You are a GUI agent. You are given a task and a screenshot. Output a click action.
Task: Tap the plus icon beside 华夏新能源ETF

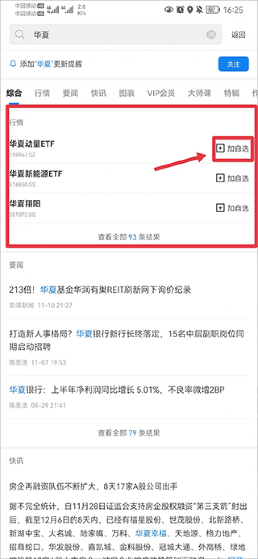[x=220, y=178]
